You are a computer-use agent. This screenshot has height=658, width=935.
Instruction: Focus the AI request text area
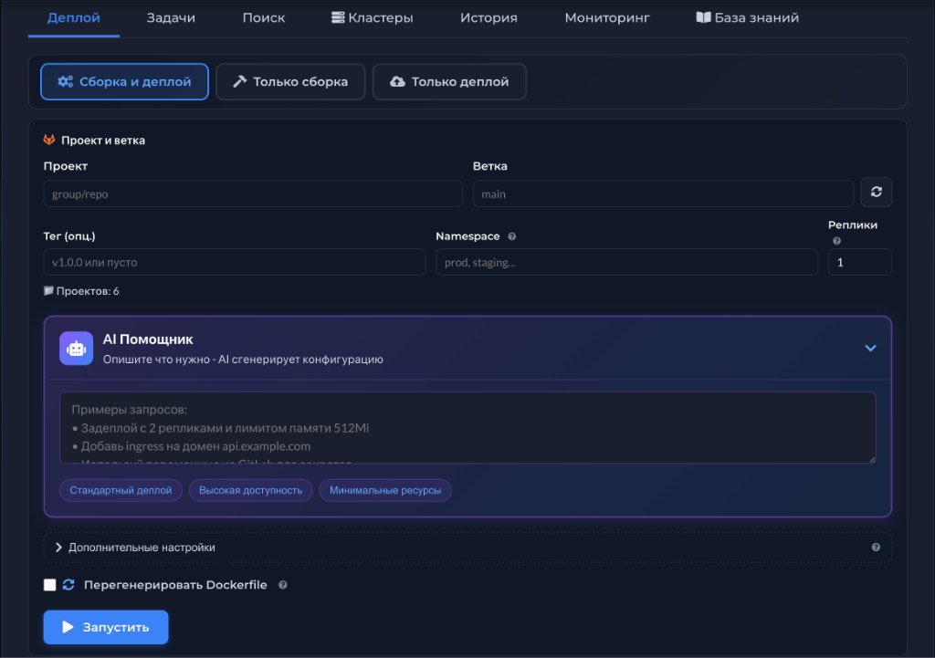coord(467,427)
